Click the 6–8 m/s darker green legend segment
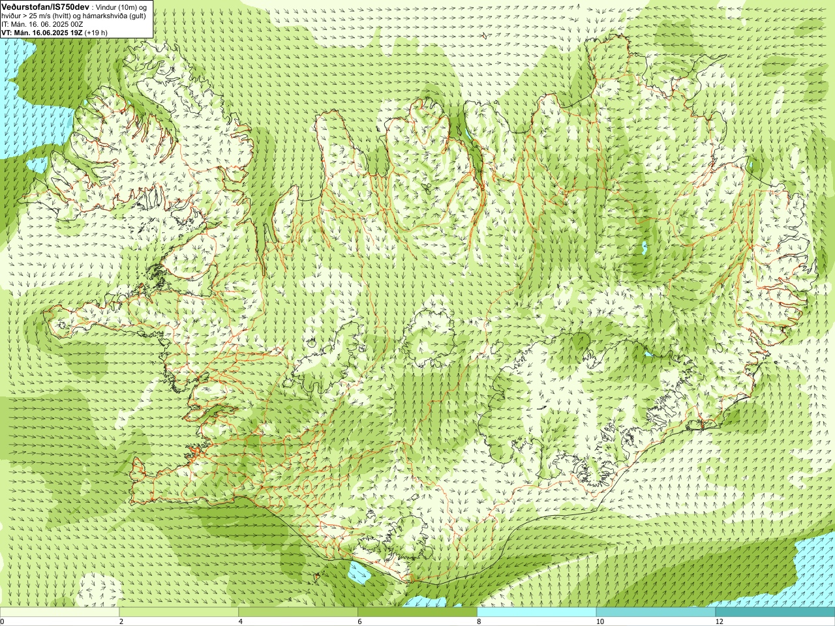The height and width of the screenshot is (626, 835). tap(417, 612)
